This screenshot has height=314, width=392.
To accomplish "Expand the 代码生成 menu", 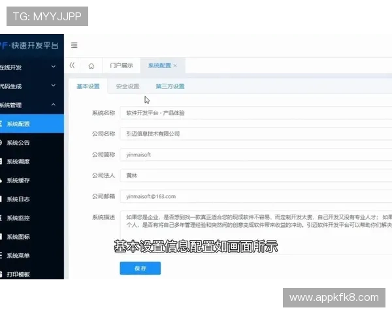I will click(x=32, y=86).
